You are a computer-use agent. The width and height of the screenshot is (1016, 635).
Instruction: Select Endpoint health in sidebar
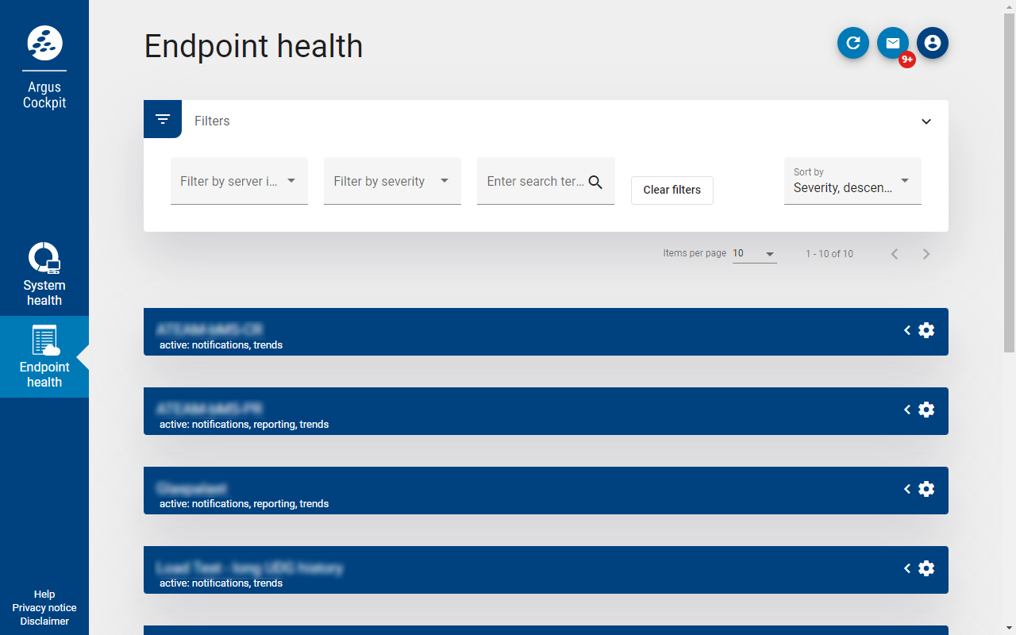(x=44, y=357)
